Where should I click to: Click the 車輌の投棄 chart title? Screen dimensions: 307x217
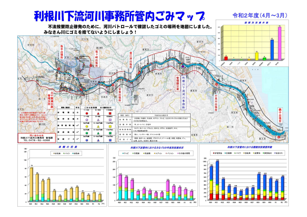pos(68,147)
